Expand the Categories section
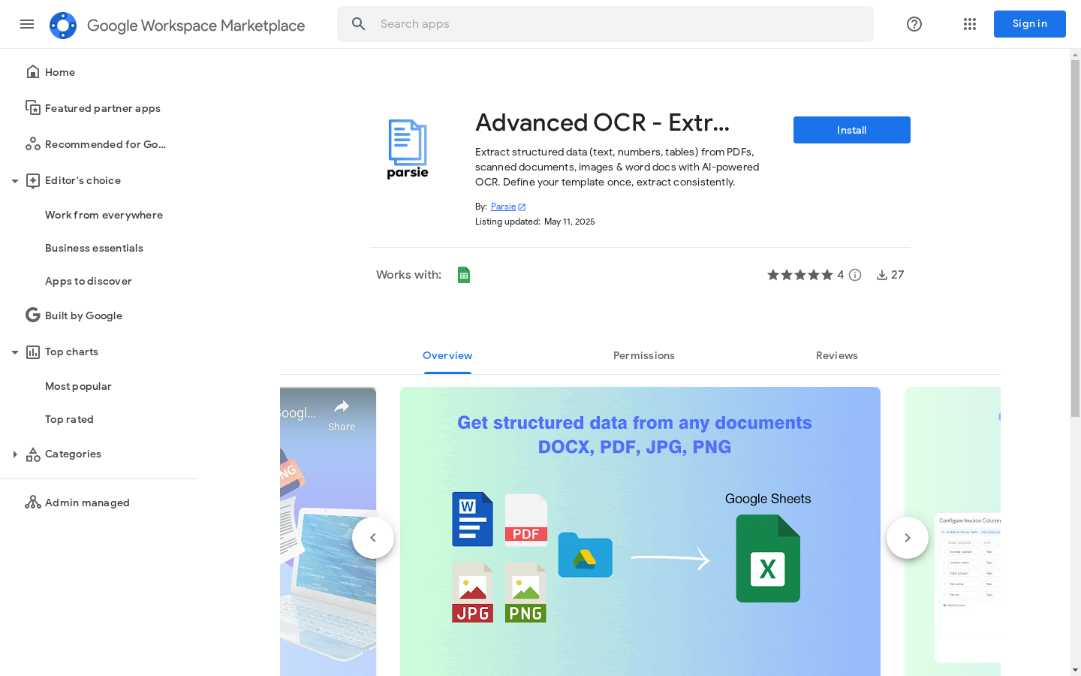Image resolution: width=1081 pixels, height=676 pixels. (15, 454)
